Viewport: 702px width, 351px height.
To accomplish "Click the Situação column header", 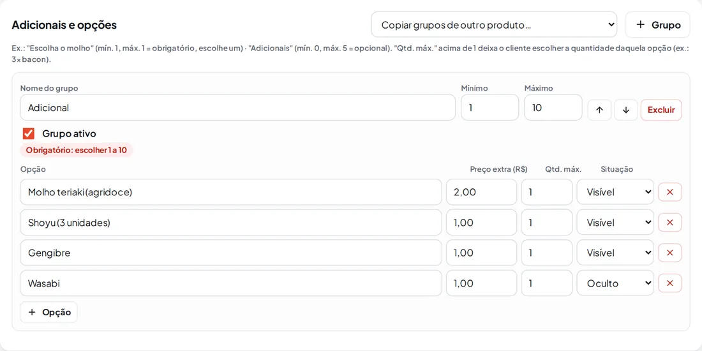I will 617,169.
